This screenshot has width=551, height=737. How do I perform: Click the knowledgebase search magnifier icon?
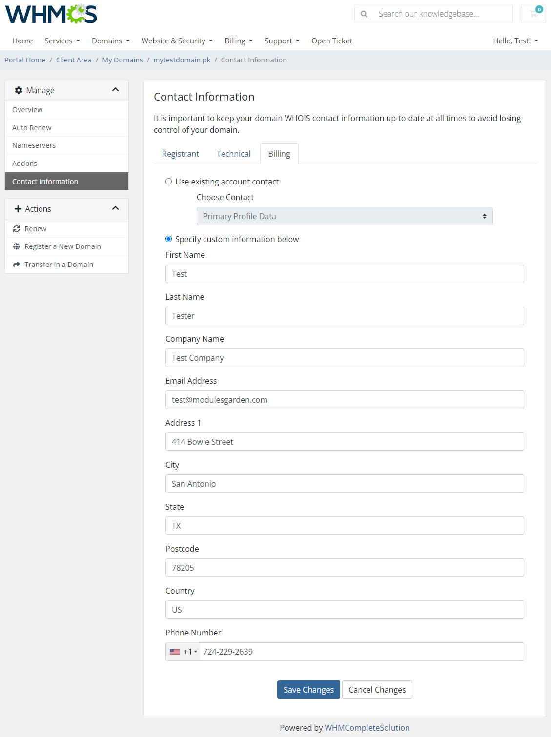pyautogui.click(x=364, y=14)
